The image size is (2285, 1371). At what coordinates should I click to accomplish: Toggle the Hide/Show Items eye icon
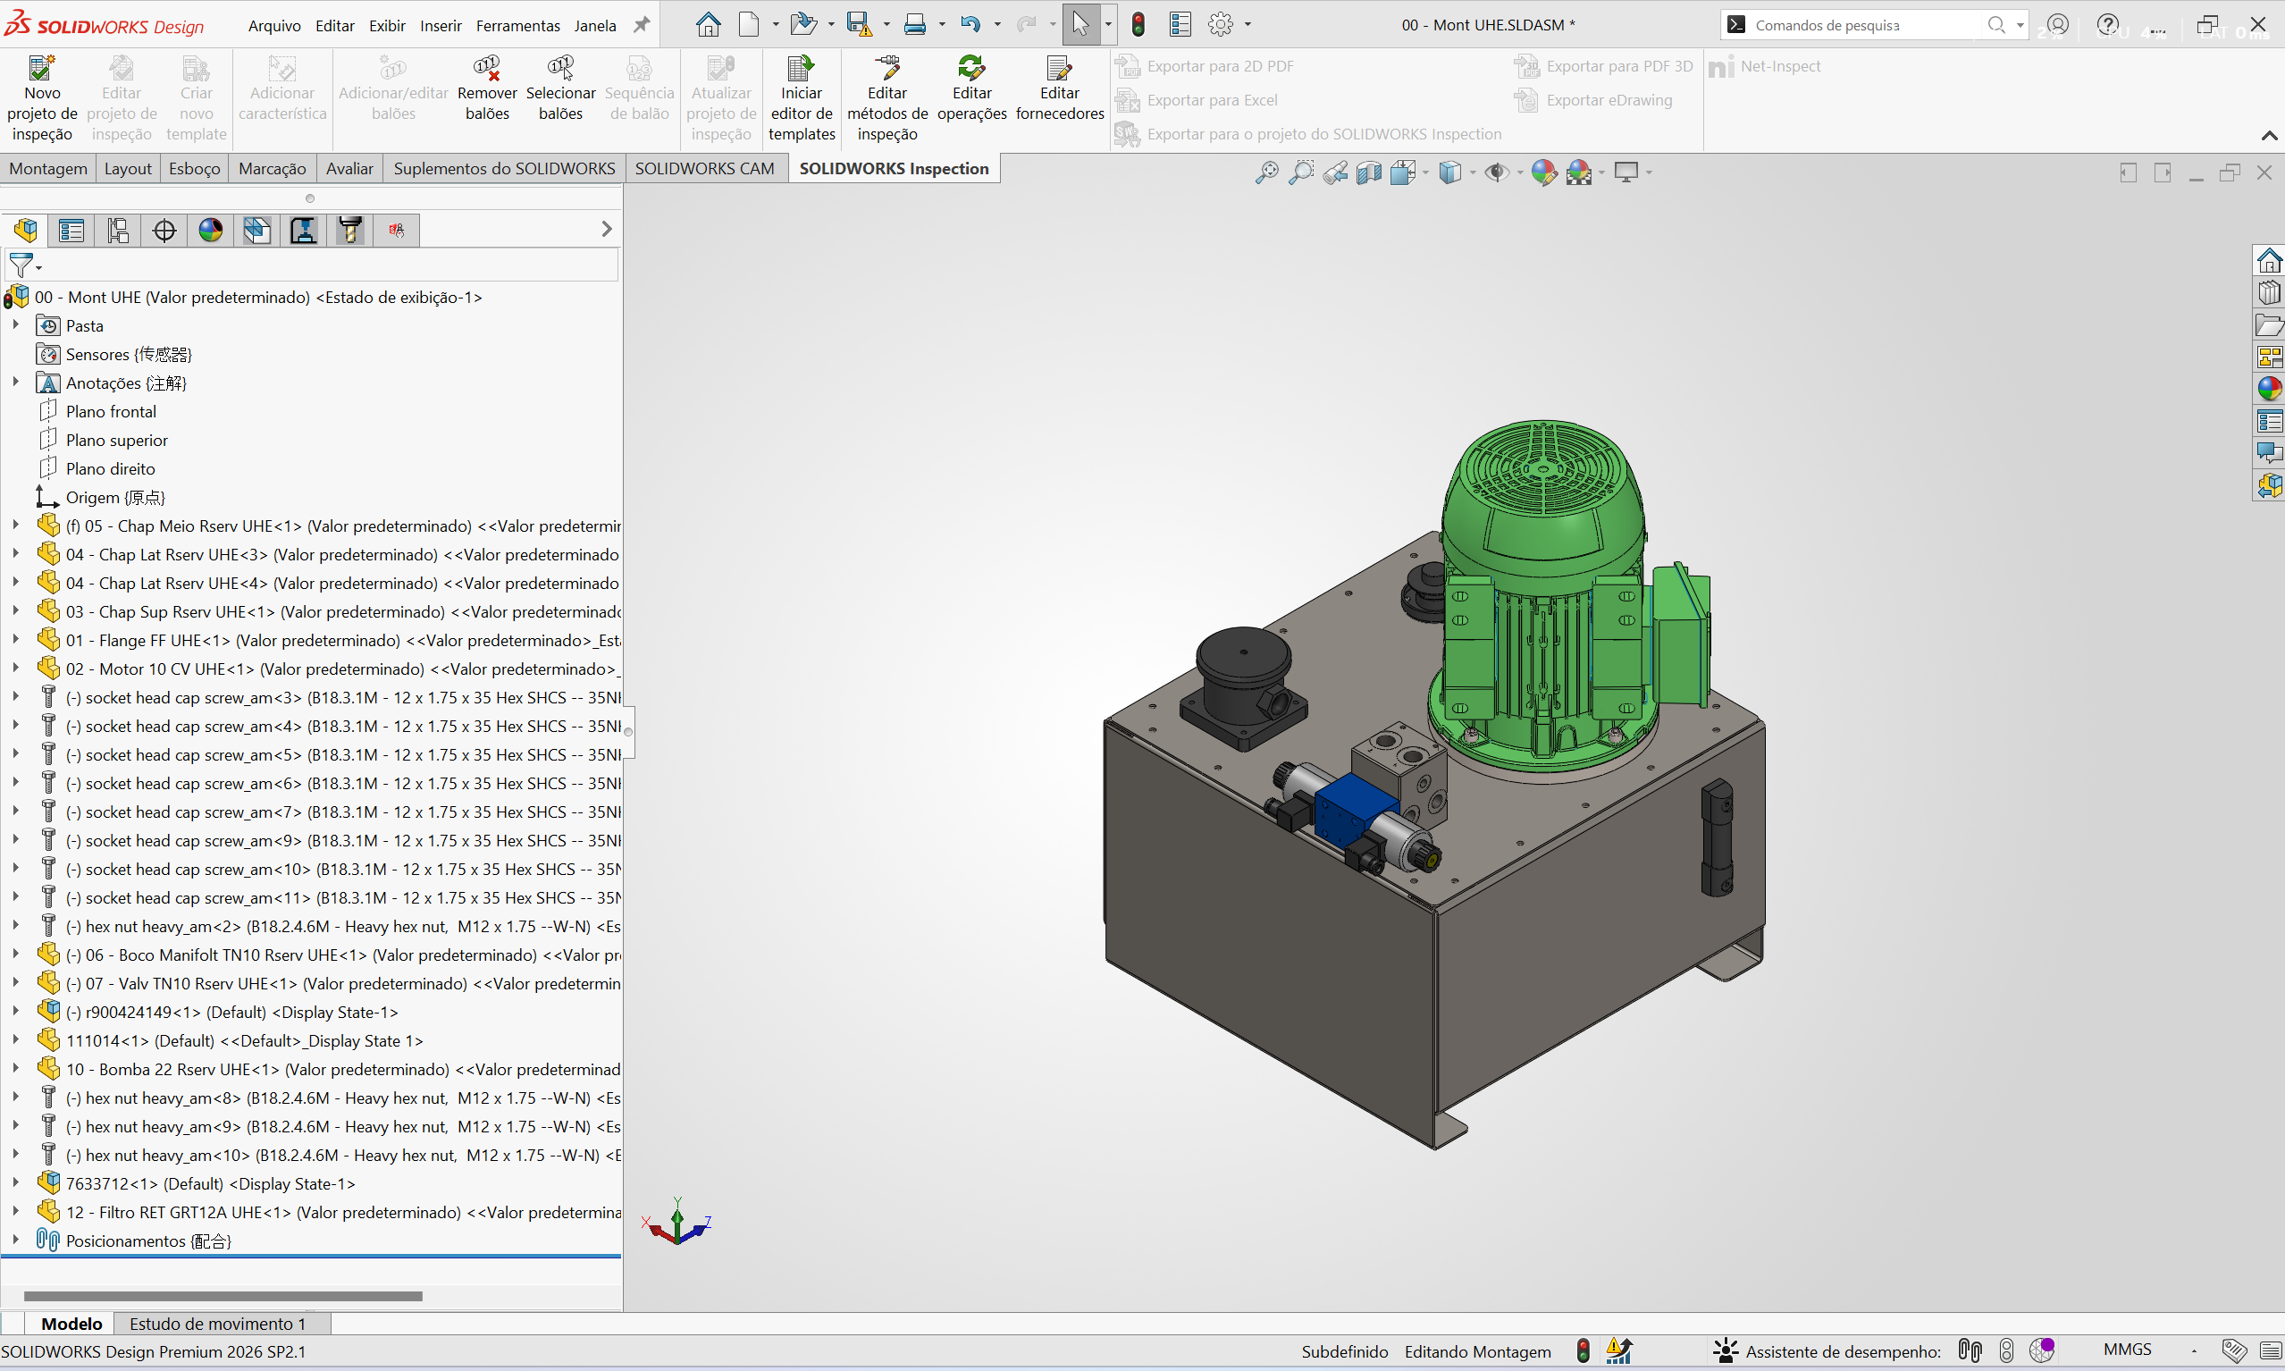[x=1496, y=172]
